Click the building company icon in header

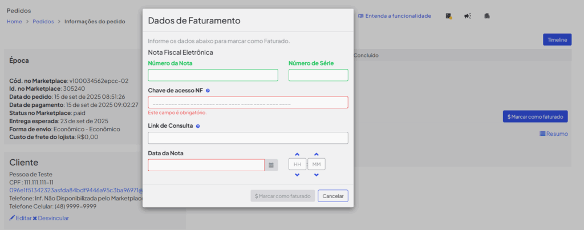[x=487, y=16]
